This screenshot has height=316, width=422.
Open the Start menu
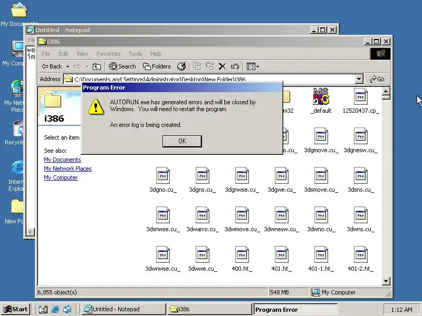15,309
